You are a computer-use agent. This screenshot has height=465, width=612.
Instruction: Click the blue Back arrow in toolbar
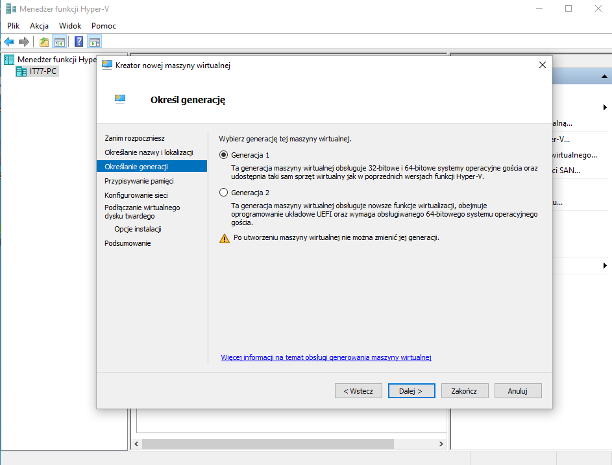coord(9,42)
